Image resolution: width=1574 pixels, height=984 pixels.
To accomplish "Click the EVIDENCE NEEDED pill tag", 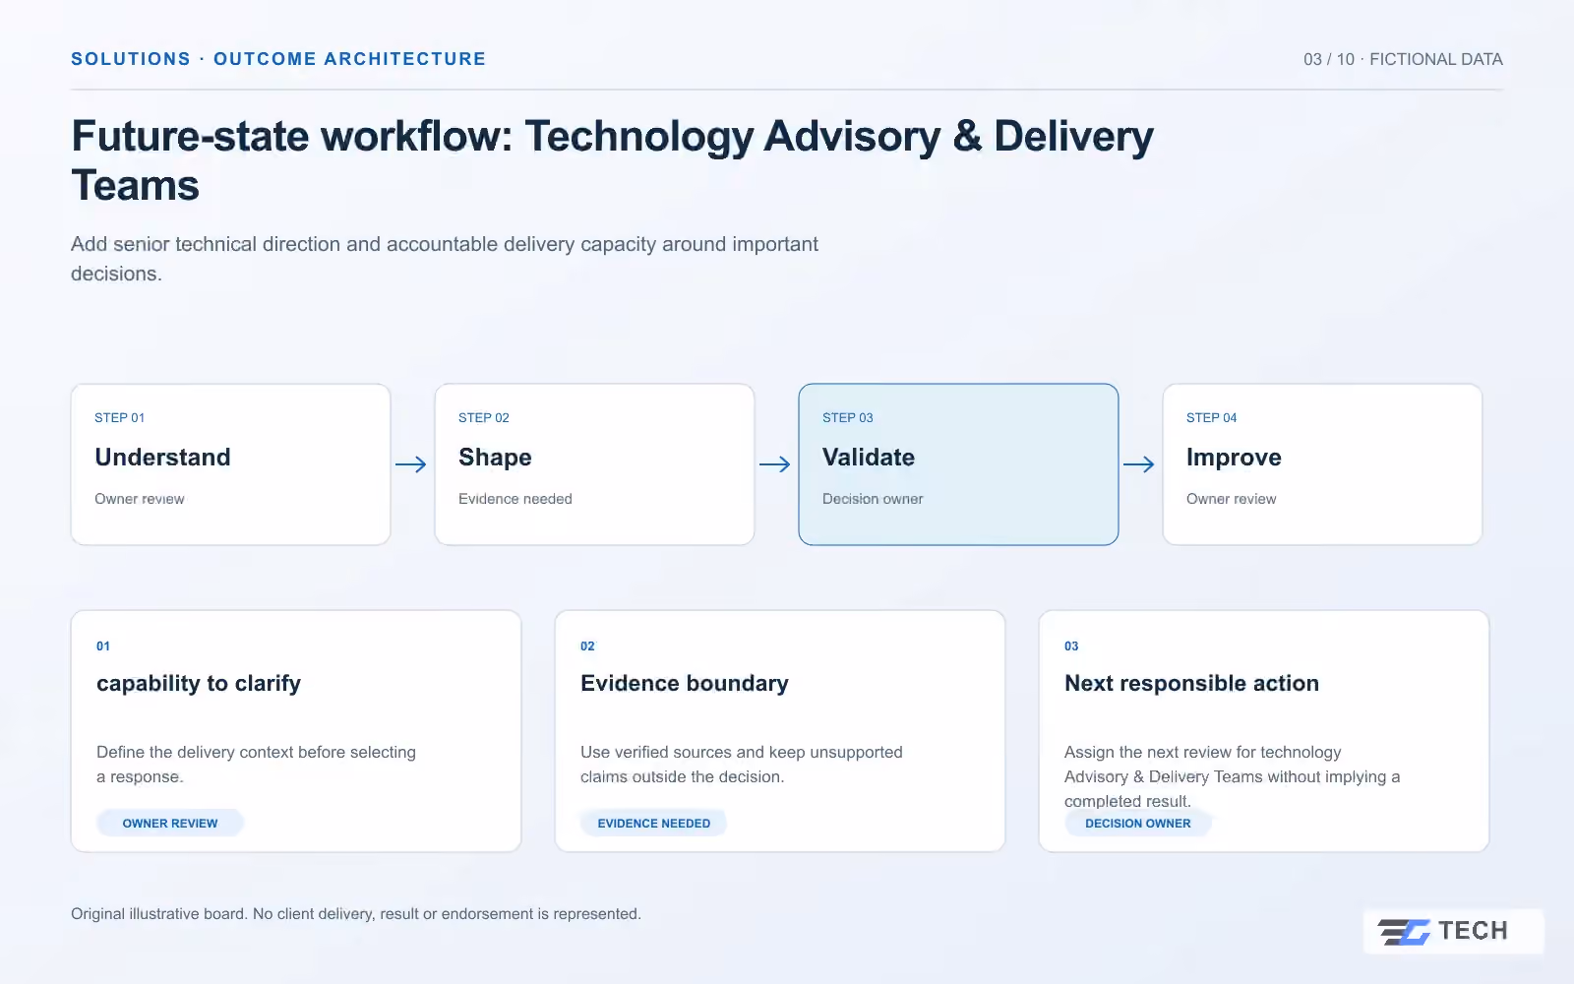I will pyautogui.click(x=653, y=823).
